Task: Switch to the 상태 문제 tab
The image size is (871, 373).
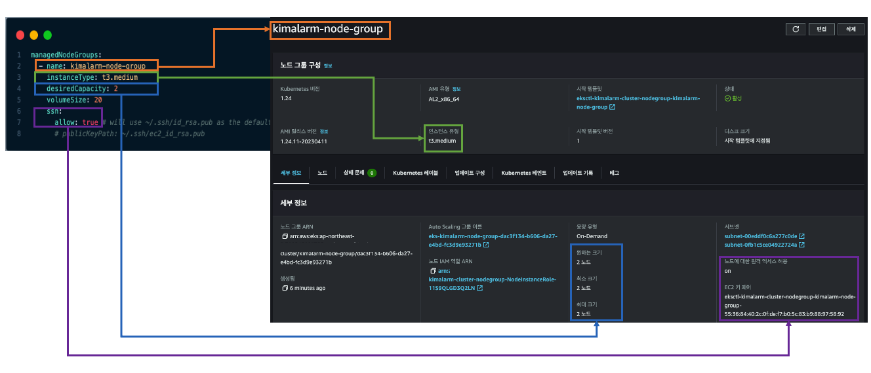Action: (359, 173)
